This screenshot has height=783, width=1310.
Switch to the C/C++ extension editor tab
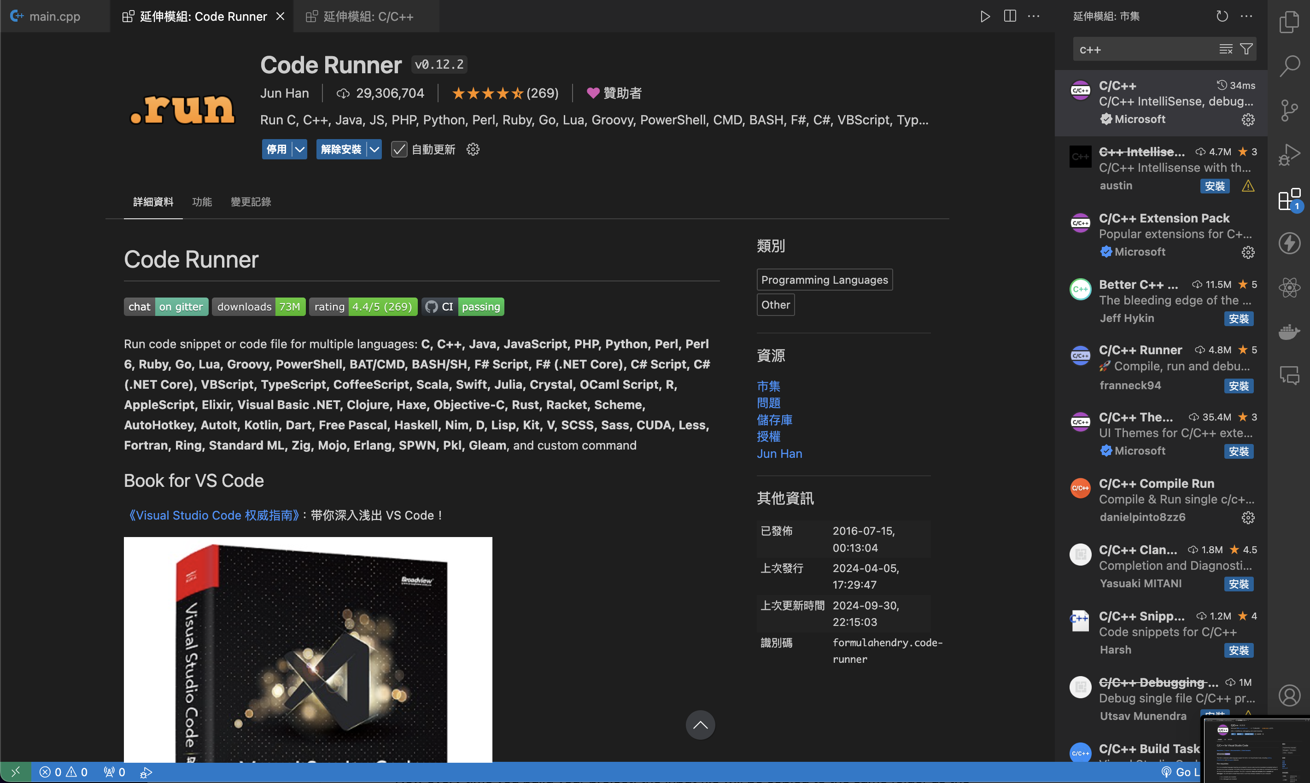coord(367,17)
